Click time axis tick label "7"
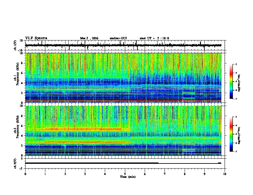The height and width of the screenshot is (195, 253). coord(165,174)
